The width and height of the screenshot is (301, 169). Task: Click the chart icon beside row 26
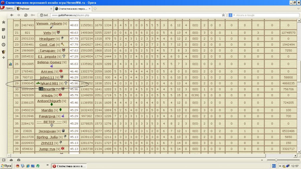(10, 64)
